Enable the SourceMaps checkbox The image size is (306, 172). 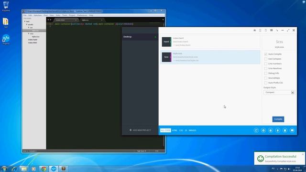click(x=266, y=78)
